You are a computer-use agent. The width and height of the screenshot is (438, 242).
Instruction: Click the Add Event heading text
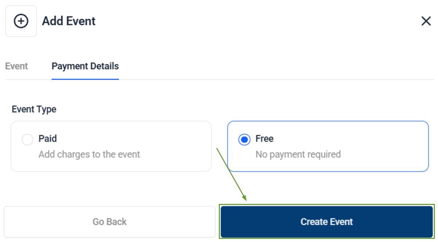click(x=69, y=21)
